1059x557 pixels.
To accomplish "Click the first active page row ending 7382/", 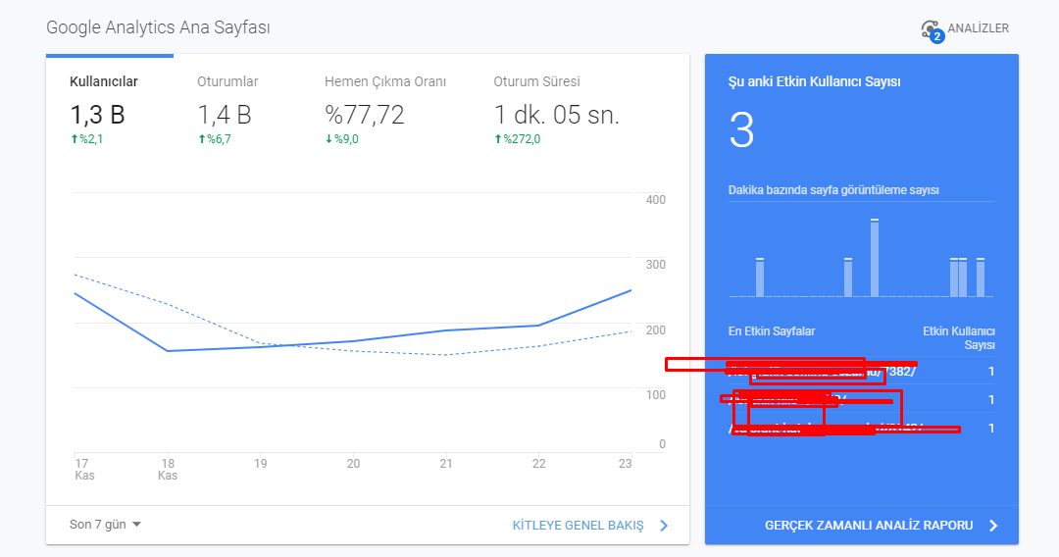I will (x=861, y=372).
